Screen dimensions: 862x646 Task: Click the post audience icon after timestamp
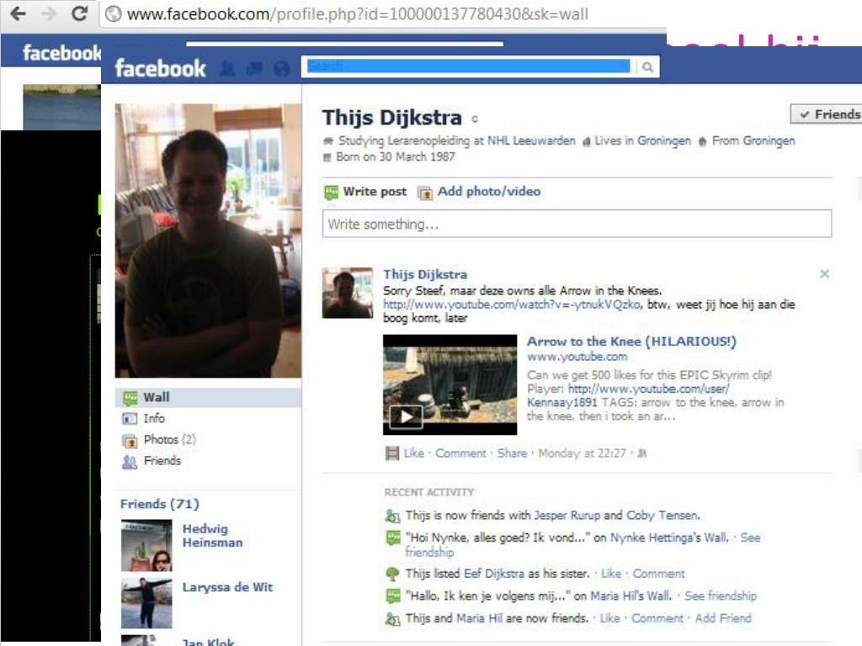pos(641,453)
